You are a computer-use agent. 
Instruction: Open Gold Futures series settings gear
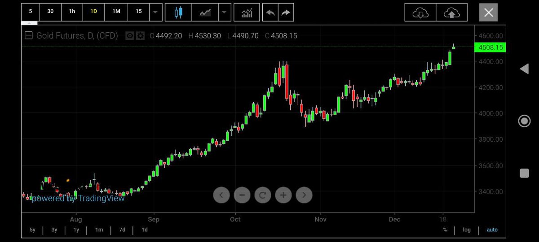[140, 36]
